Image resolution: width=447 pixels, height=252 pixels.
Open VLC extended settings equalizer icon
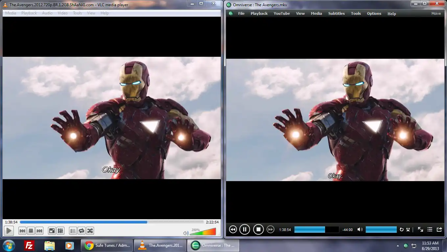pyautogui.click(x=60, y=231)
